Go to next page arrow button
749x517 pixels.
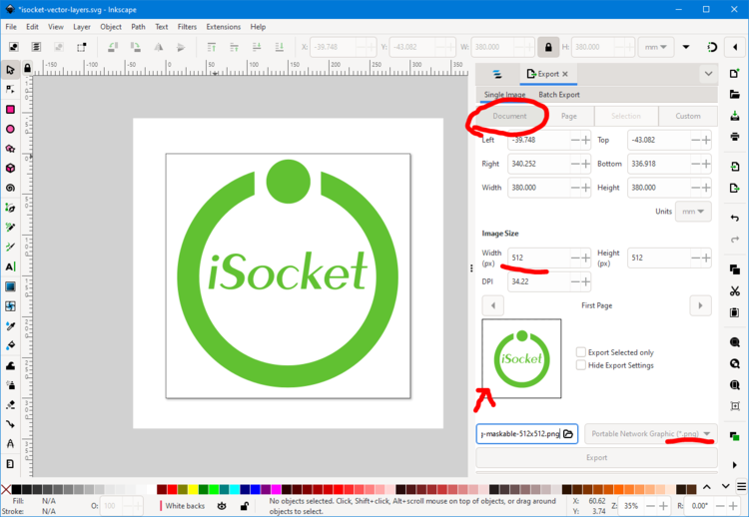click(700, 305)
